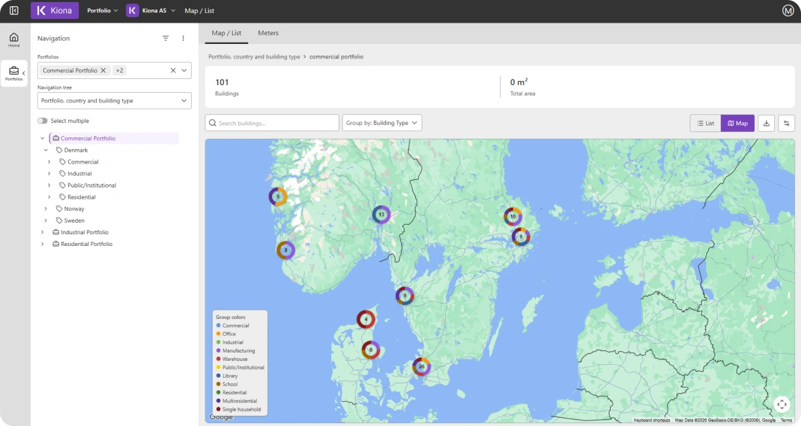Open the Portfolios selection dropdown arrow

pos(184,71)
